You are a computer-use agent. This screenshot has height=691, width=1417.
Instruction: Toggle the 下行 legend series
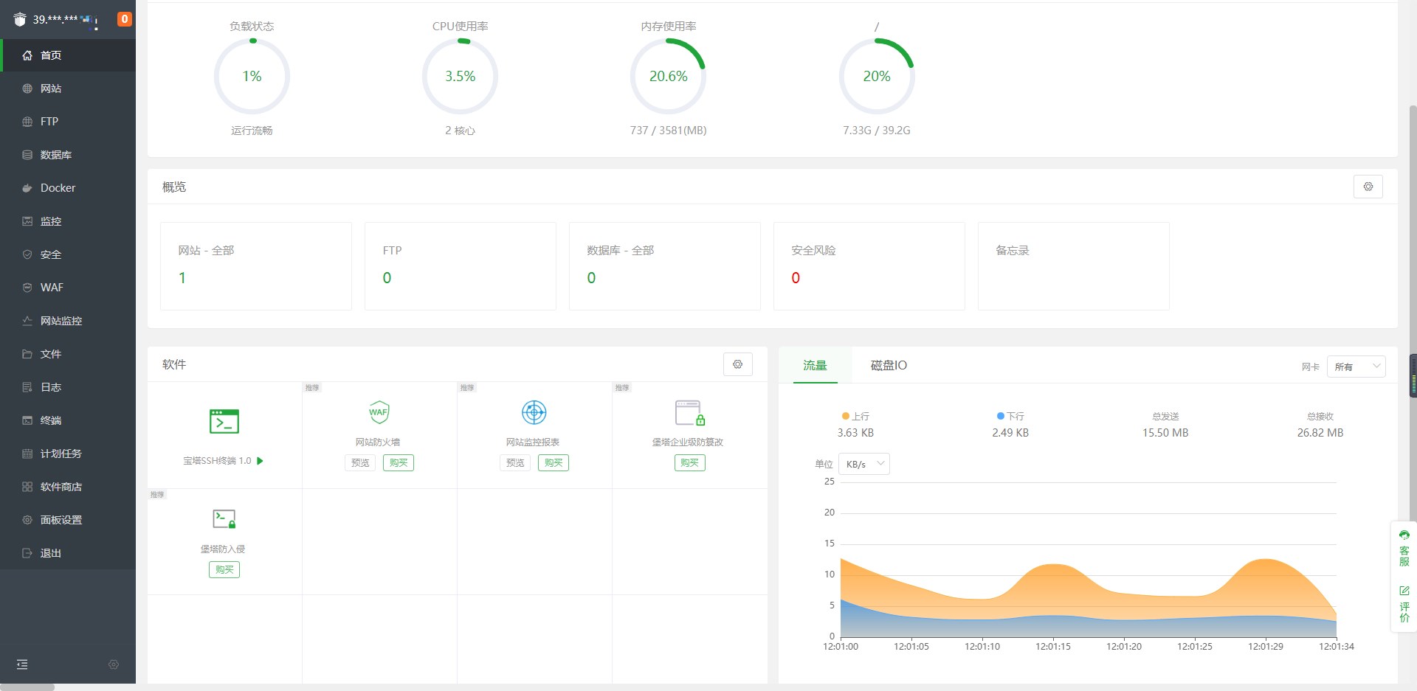[1010, 416]
